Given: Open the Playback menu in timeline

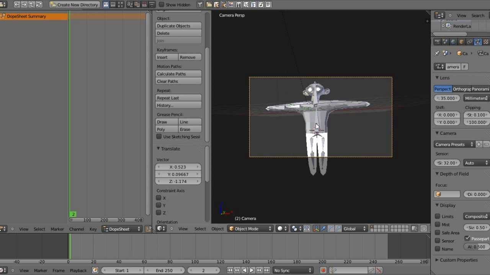Looking at the screenshot, I should pyautogui.click(x=78, y=270).
